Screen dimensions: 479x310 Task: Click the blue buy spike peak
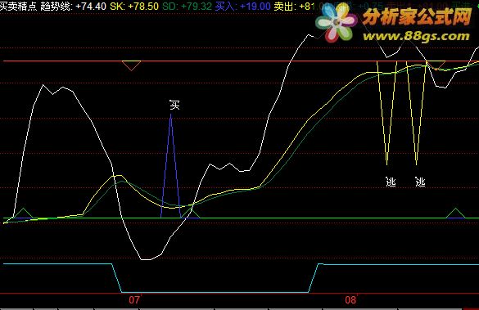pos(171,115)
